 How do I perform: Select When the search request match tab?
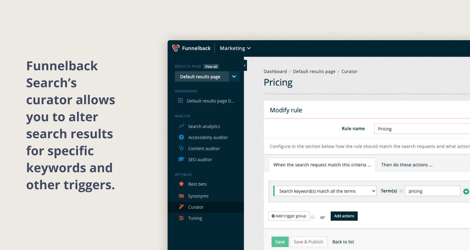(322, 165)
